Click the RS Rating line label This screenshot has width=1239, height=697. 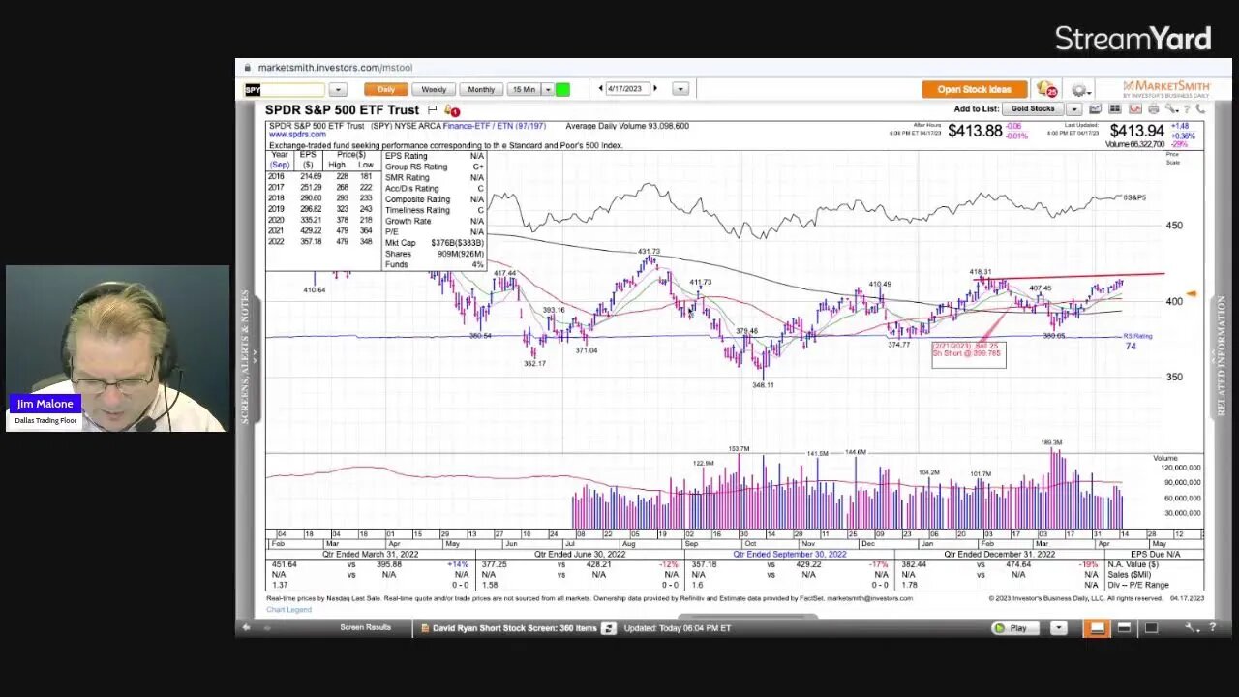(1137, 336)
